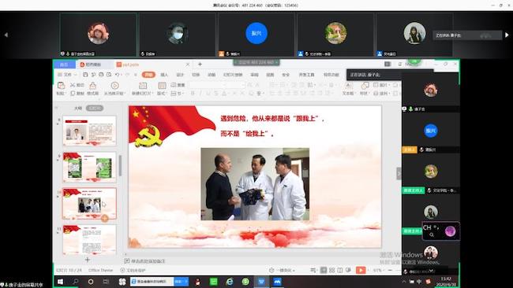Click the Cut (剪切) scissors icon
Screen dimensions: 513x288
point(73,85)
